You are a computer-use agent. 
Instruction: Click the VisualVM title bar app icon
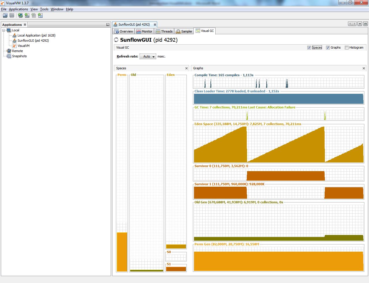point(3,3)
